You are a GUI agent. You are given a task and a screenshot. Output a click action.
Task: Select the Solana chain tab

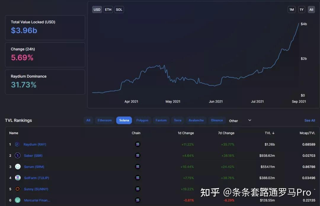(x=124, y=120)
